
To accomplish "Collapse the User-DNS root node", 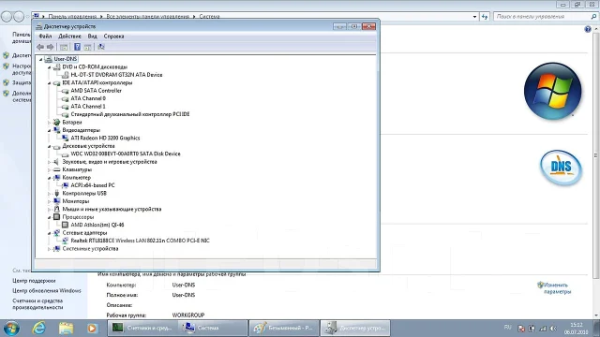I will [41, 59].
